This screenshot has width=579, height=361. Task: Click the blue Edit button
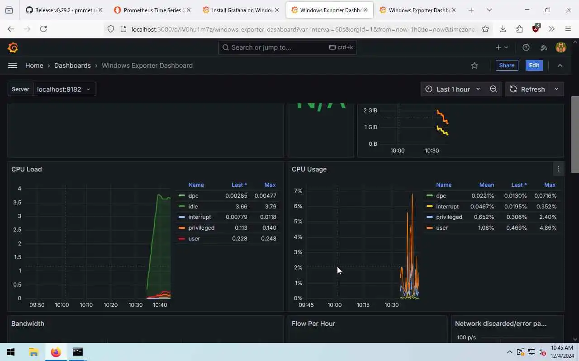(x=534, y=65)
